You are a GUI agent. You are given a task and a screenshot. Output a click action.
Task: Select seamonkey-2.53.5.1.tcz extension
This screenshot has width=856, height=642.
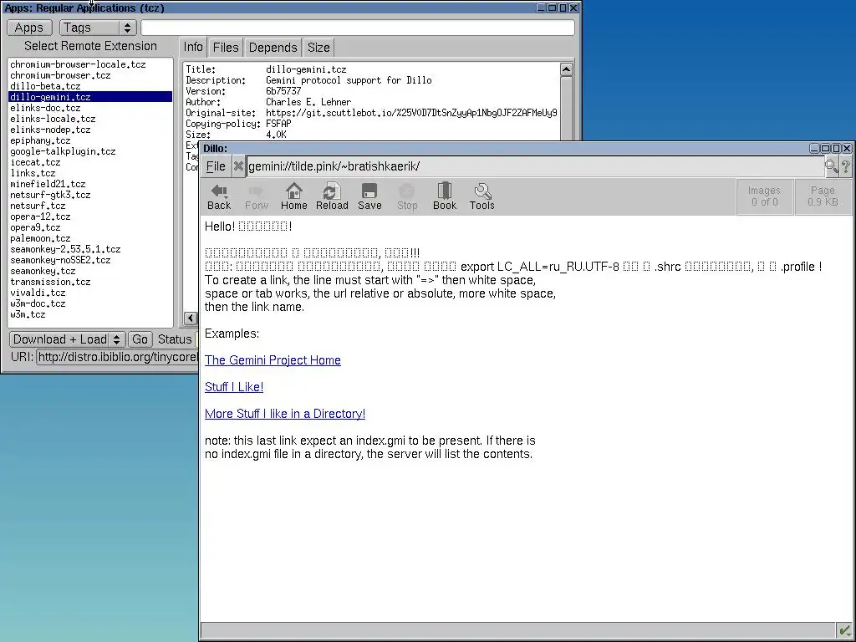[x=90, y=249]
